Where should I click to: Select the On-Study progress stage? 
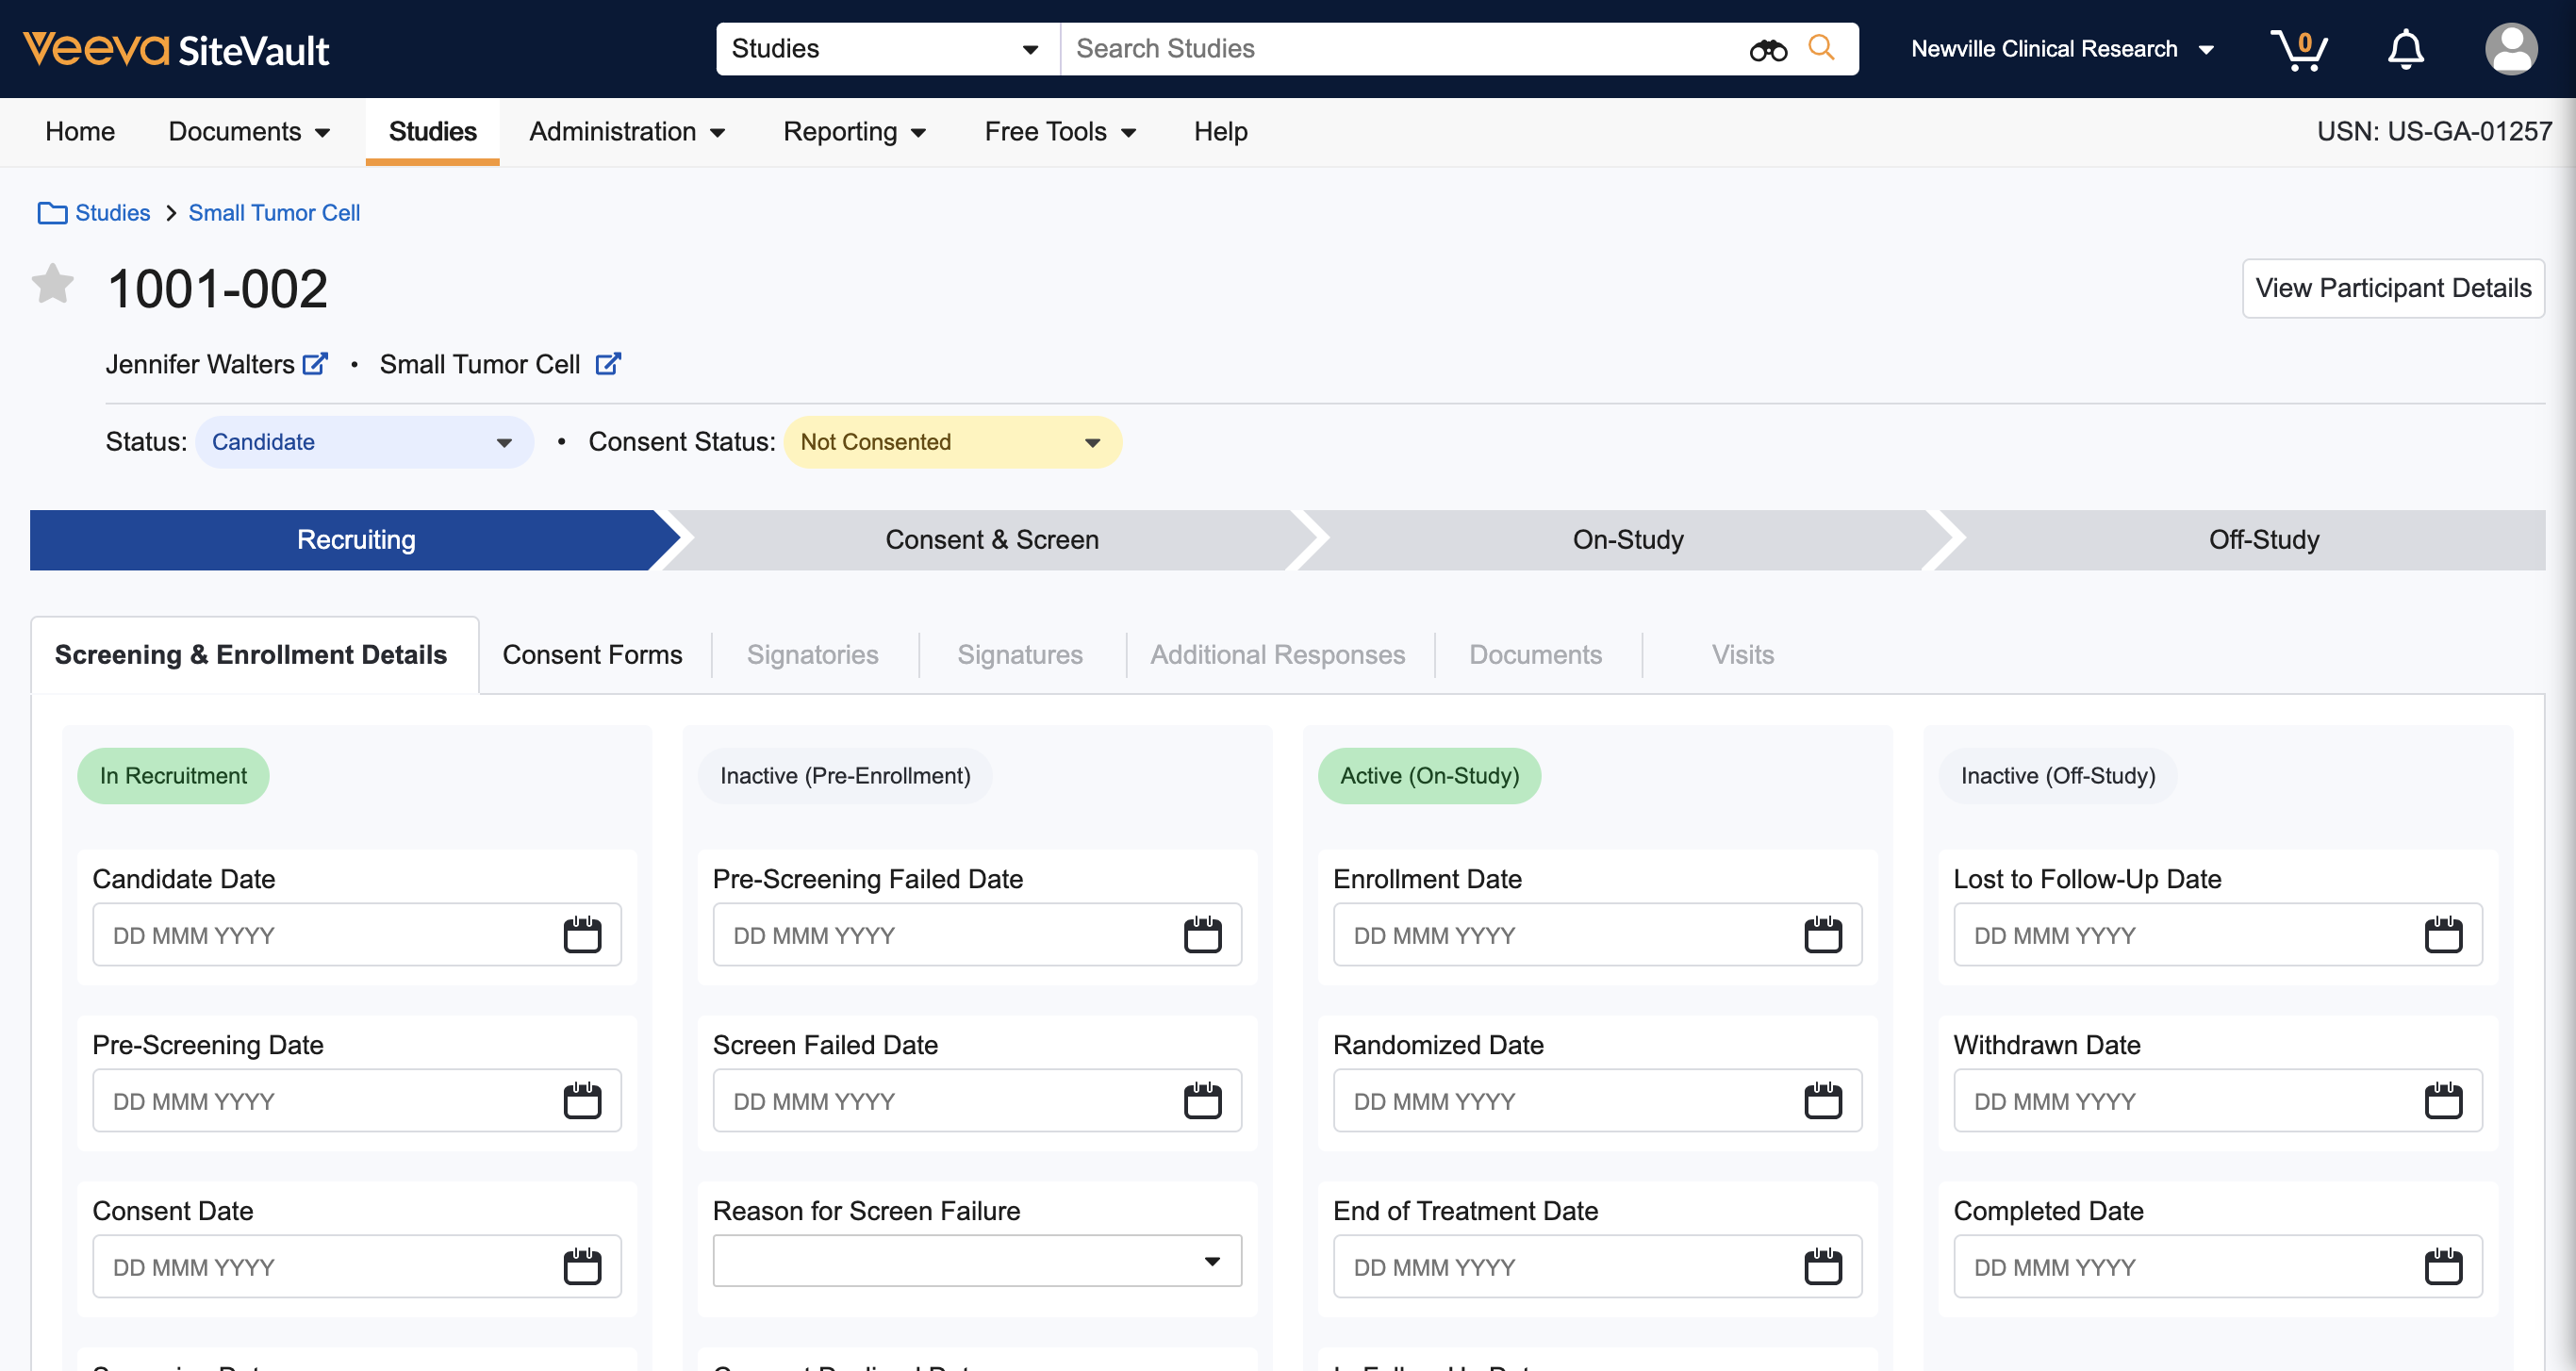(x=1627, y=540)
